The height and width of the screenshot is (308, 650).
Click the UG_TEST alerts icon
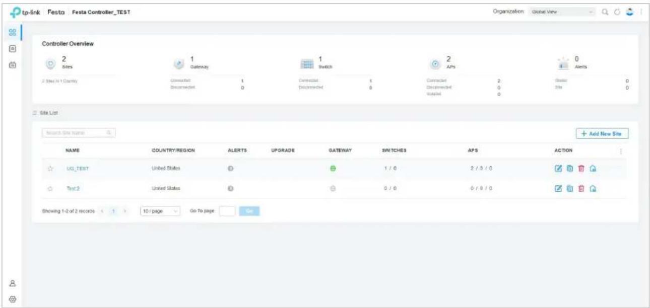click(230, 169)
